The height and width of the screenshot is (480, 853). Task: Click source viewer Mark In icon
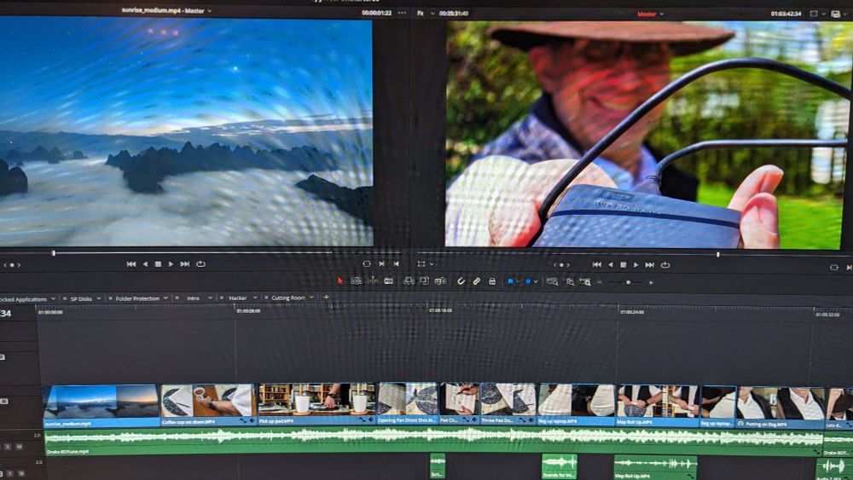[381, 263]
